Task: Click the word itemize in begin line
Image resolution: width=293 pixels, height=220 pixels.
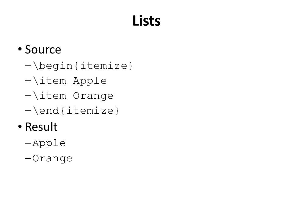Action: tap(104, 66)
